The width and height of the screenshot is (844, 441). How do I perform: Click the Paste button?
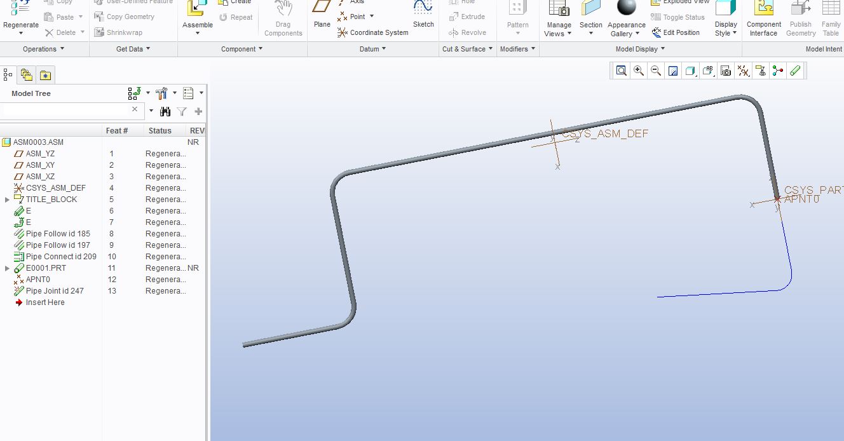click(x=59, y=17)
